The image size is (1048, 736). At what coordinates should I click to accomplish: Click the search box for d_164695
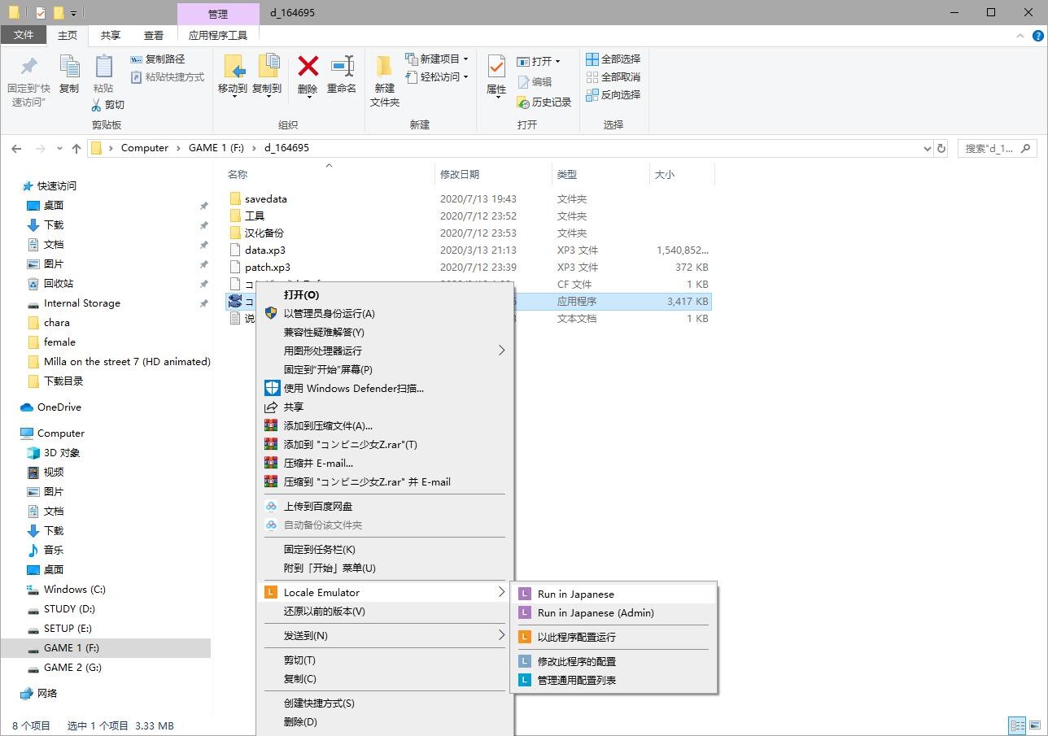pyautogui.click(x=989, y=148)
